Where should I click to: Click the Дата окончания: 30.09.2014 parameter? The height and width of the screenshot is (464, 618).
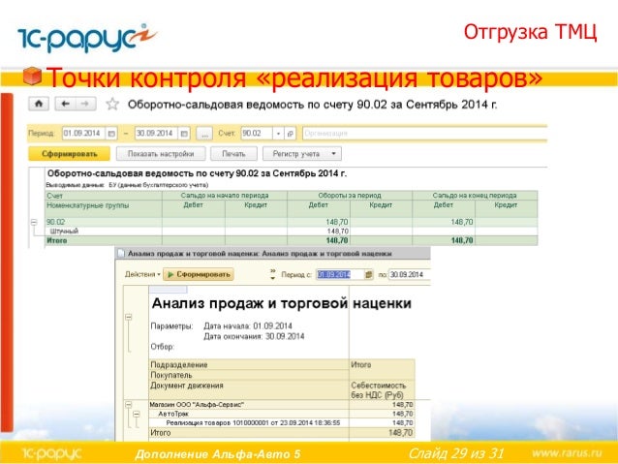(254, 336)
